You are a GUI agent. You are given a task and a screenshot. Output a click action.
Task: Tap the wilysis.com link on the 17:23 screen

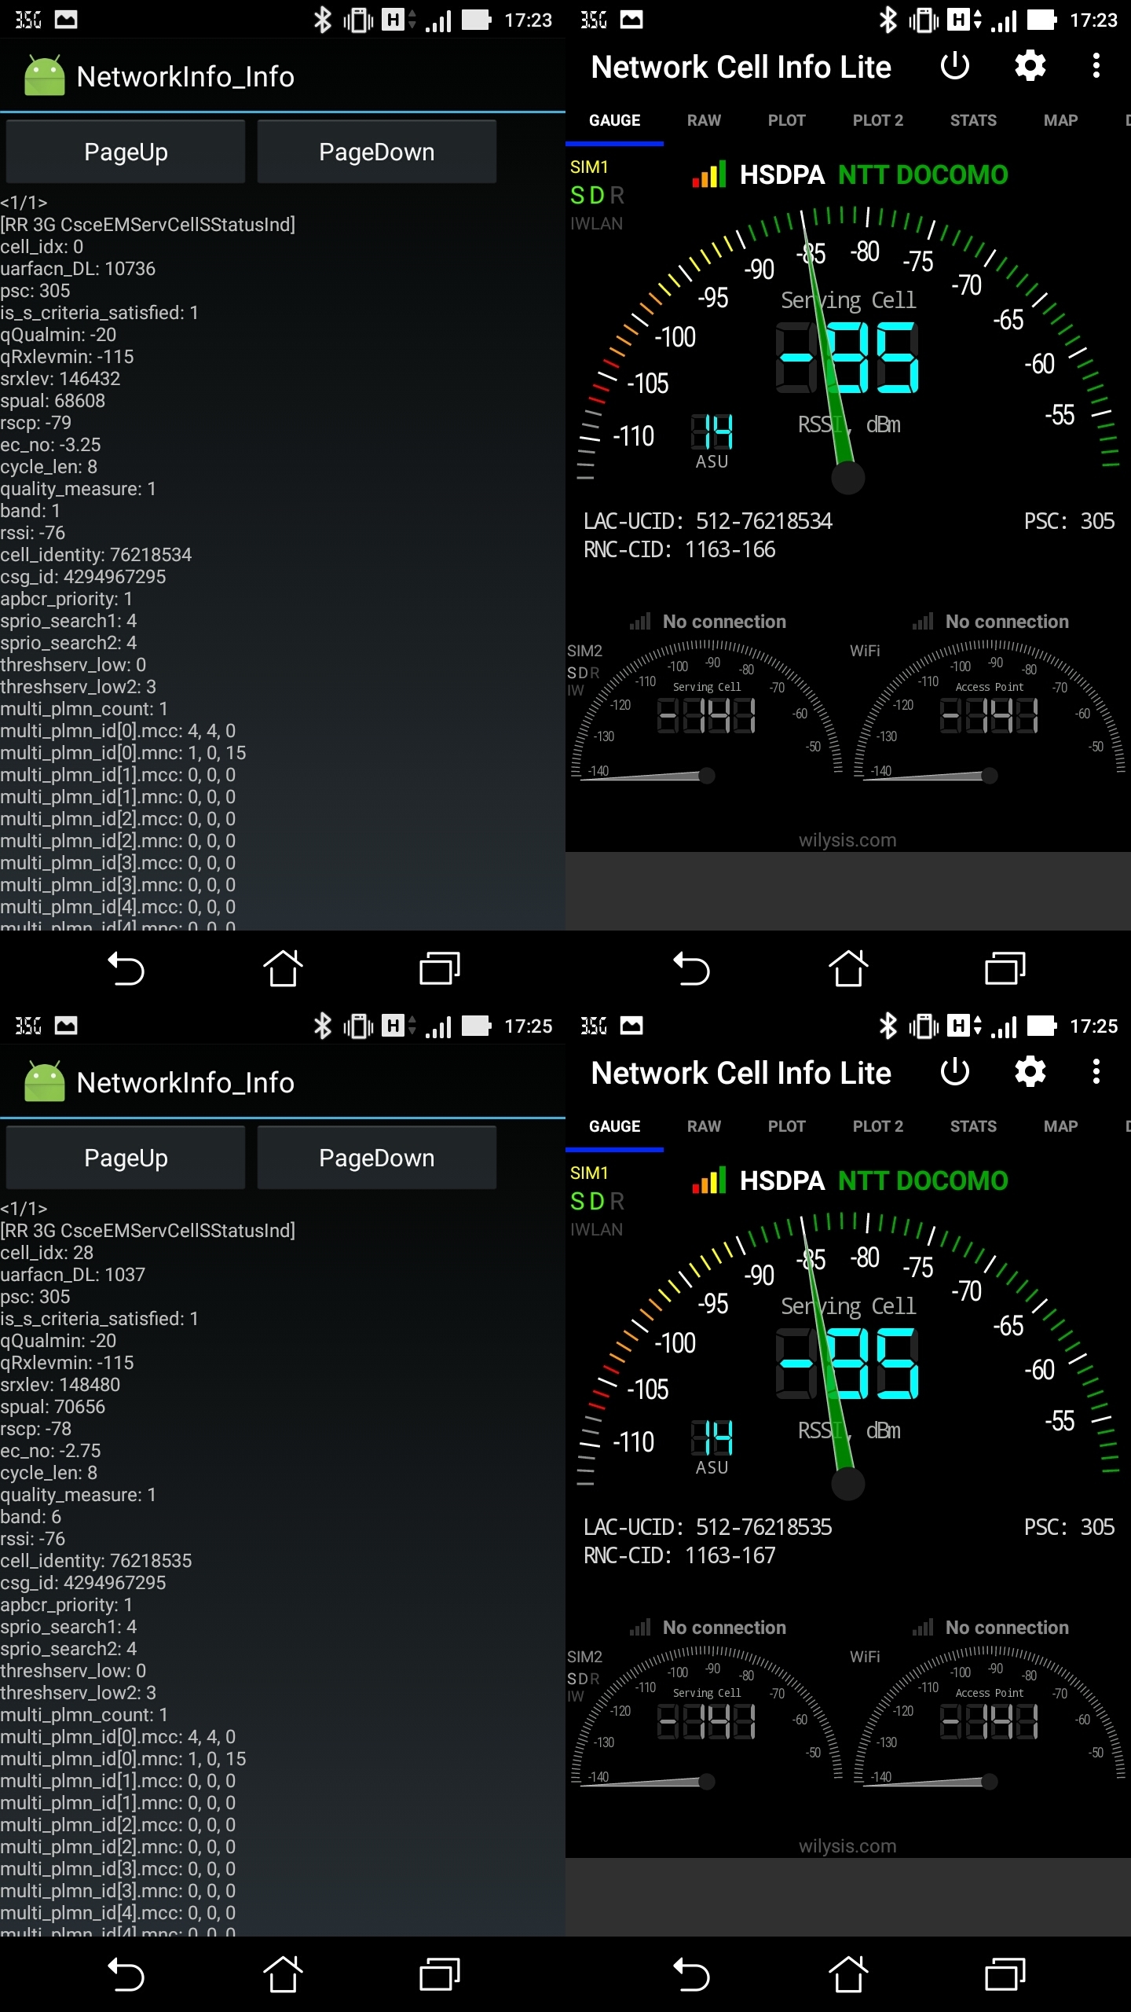click(x=847, y=840)
